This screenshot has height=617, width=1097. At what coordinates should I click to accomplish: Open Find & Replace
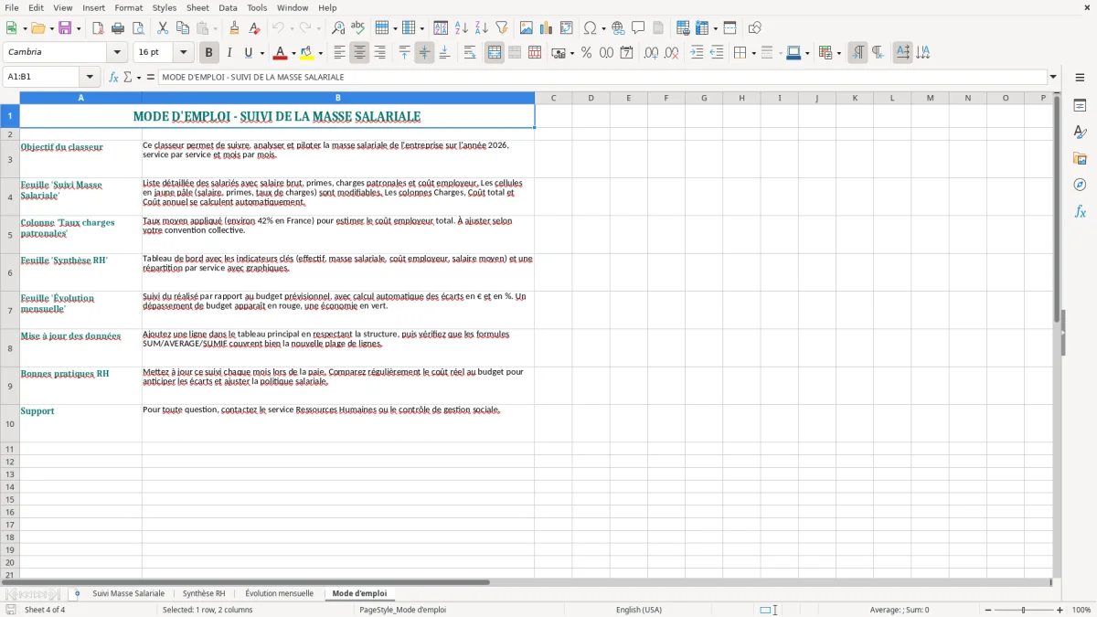click(338, 28)
